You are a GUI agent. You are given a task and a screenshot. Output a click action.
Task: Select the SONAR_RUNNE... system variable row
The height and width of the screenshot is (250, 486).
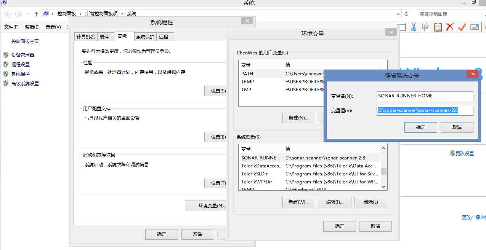click(x=310, y=158)
